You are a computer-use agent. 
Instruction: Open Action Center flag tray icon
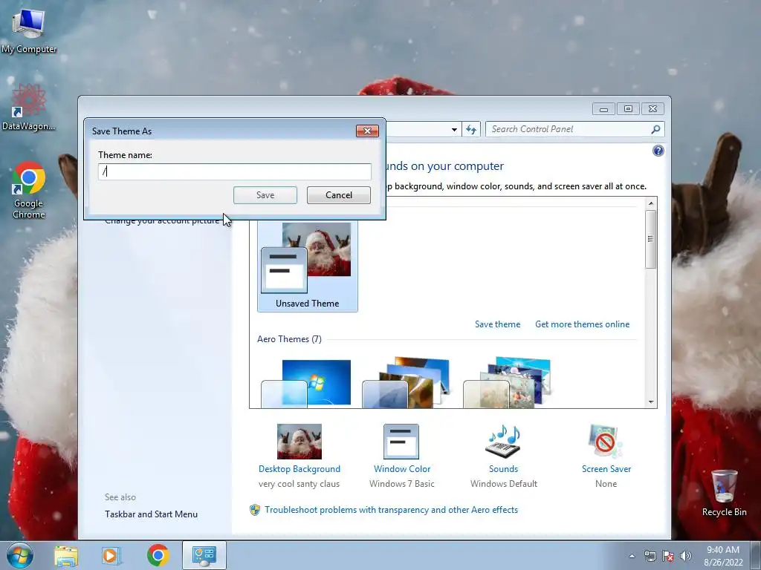click(x=668, y=556)
